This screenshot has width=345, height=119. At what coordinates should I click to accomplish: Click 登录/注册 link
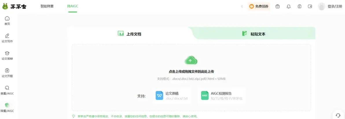[x=335, y=6]
